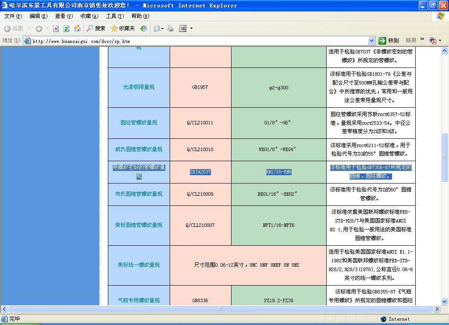Click the Back arrow icon
The height and width of the screenshot is (325, 449).
click(7, 28)
